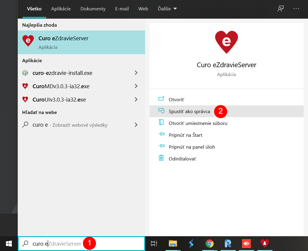Open the three-dot options menu

pyautogui.click(x=296, y=9)
